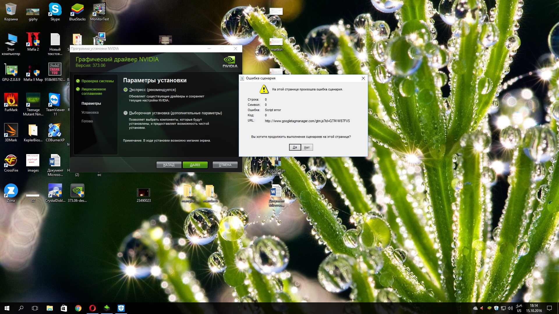Select the manglisi folder on desktop

tap(188, 191)
